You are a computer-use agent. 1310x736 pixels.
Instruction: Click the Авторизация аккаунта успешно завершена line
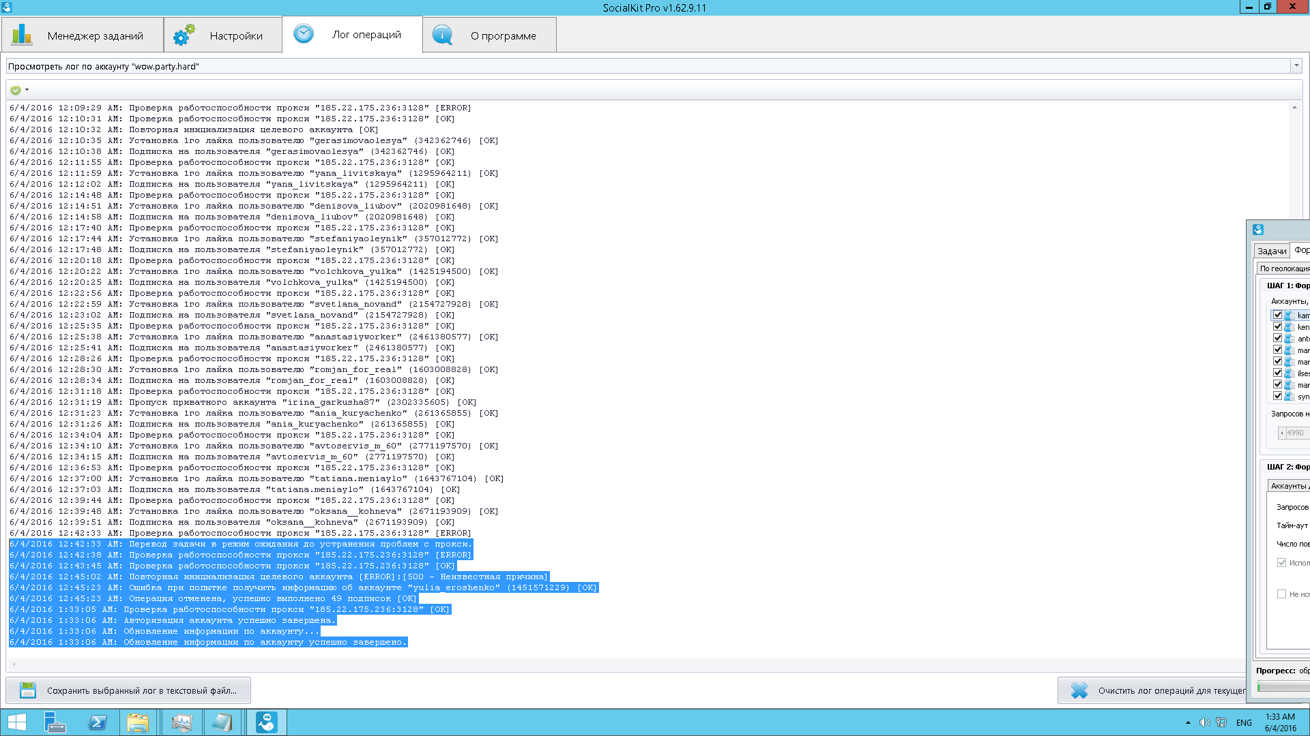click(172, 620)
